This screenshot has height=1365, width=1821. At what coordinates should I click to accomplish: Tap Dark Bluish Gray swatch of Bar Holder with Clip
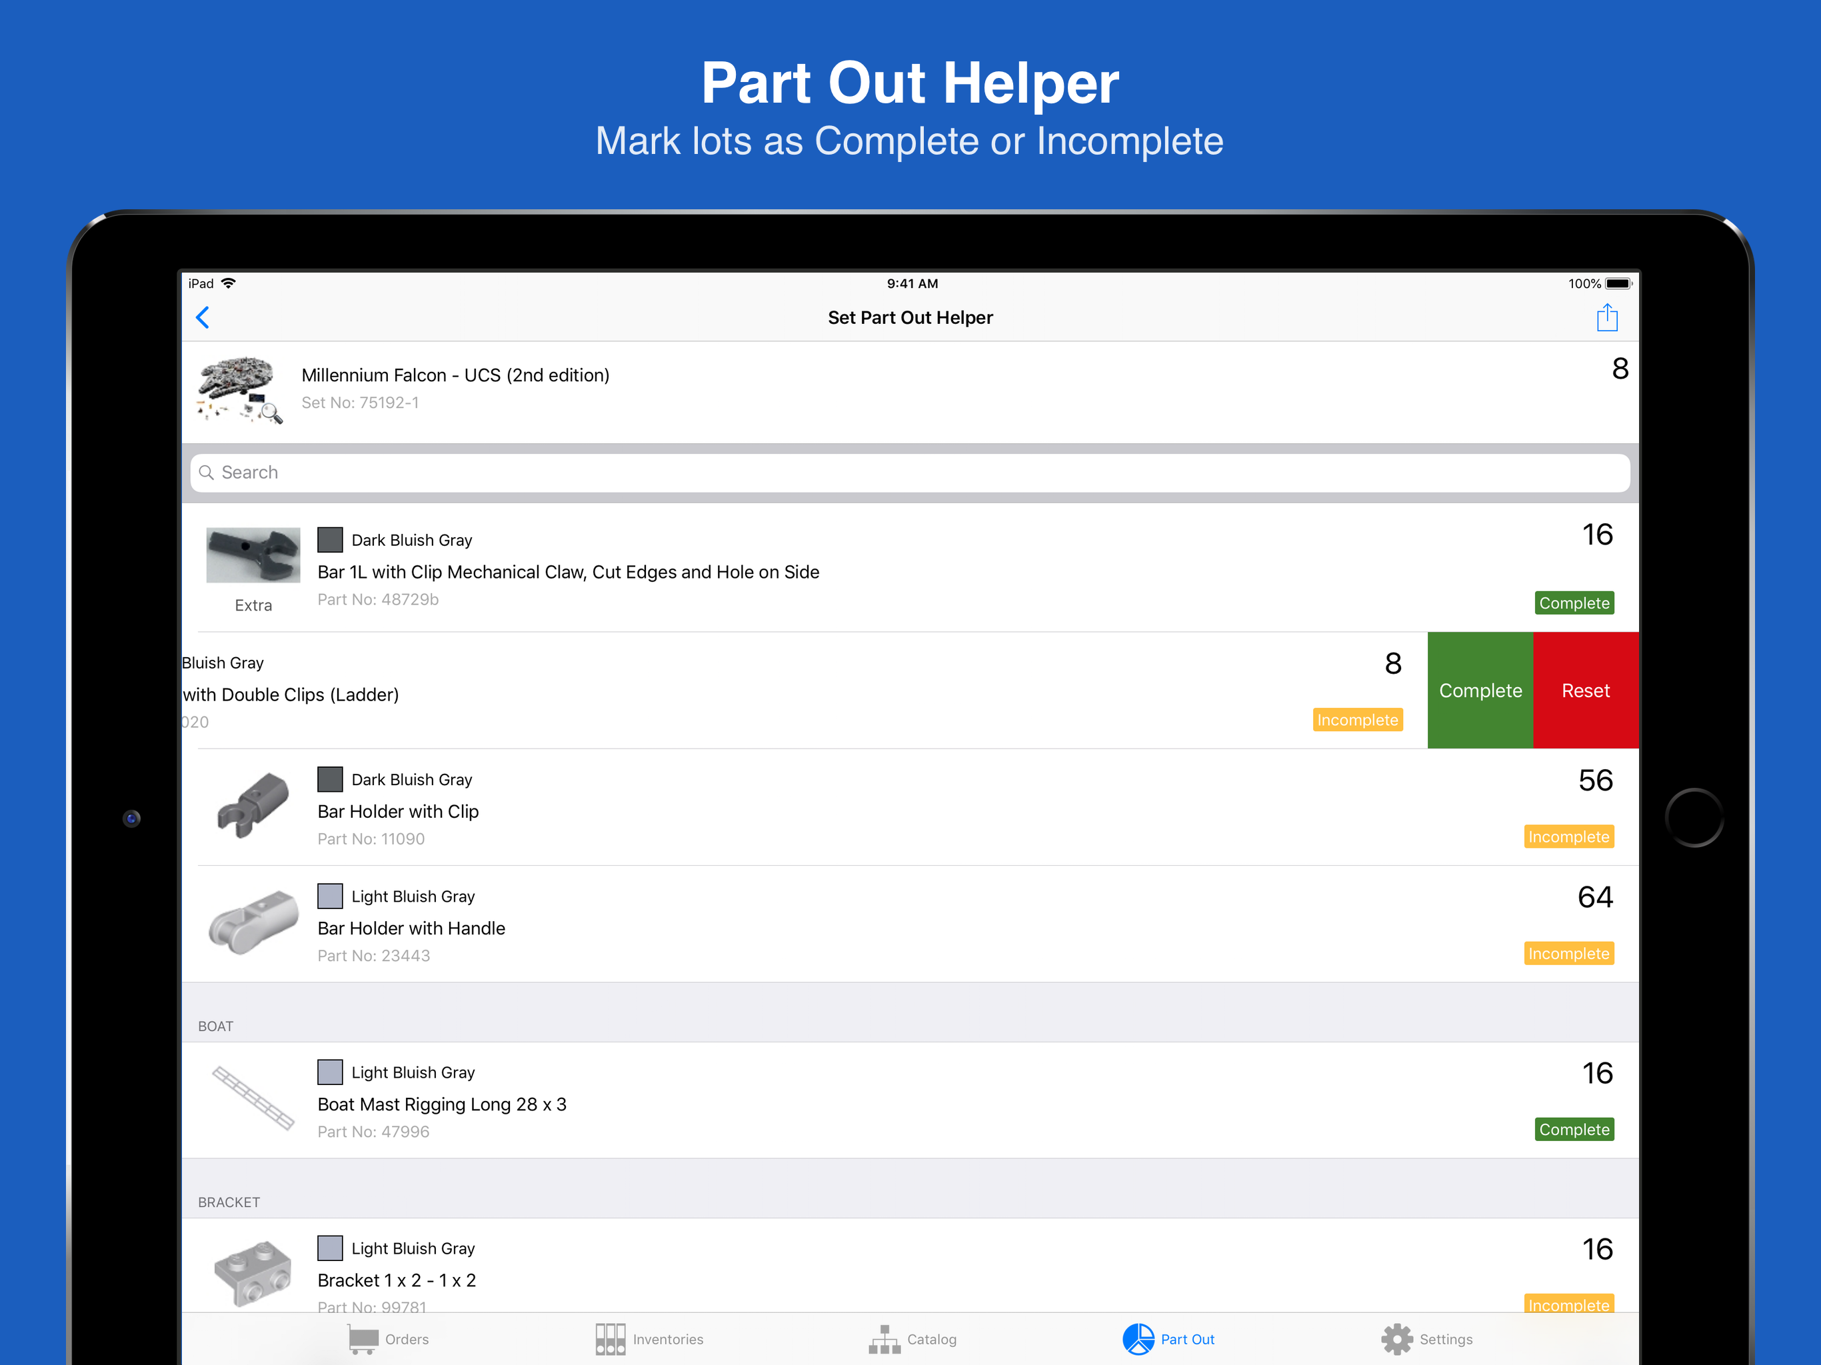point(330,779)
